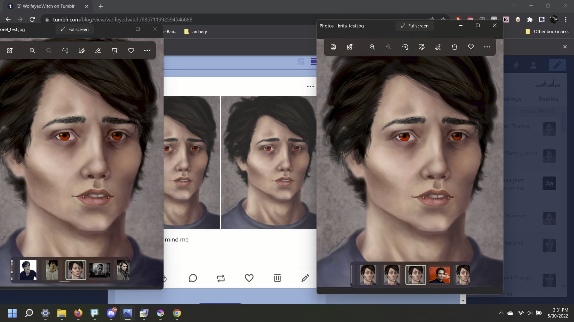The width and height of the screenshot is (574, 322).
Task: Open the archery bookmarks folder
Action: (196, 32)
